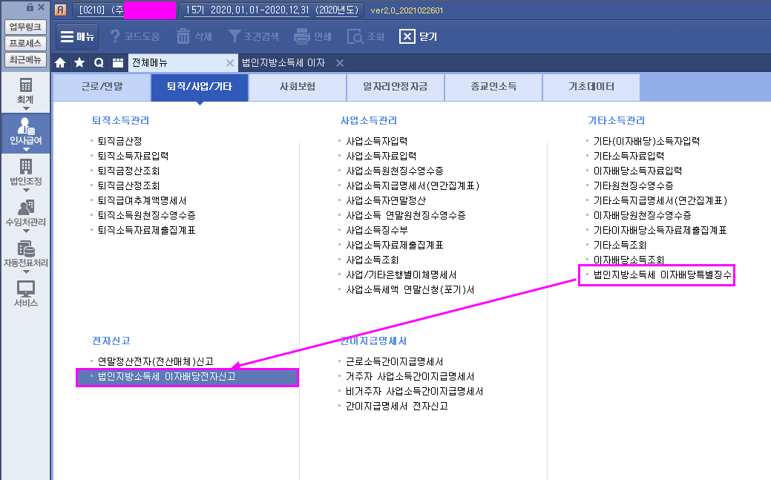Select the 근로/연말 tab
The width and height of the screenshot is (771, 480).
102,87
